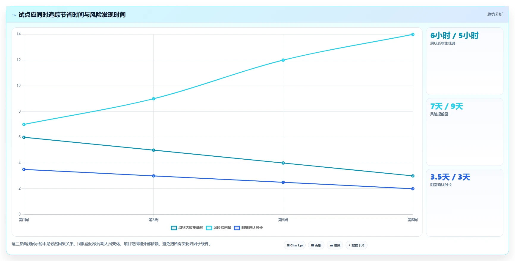
Task: Toggle the 周状态收集耗时 legend series
Action: [187, 228]
